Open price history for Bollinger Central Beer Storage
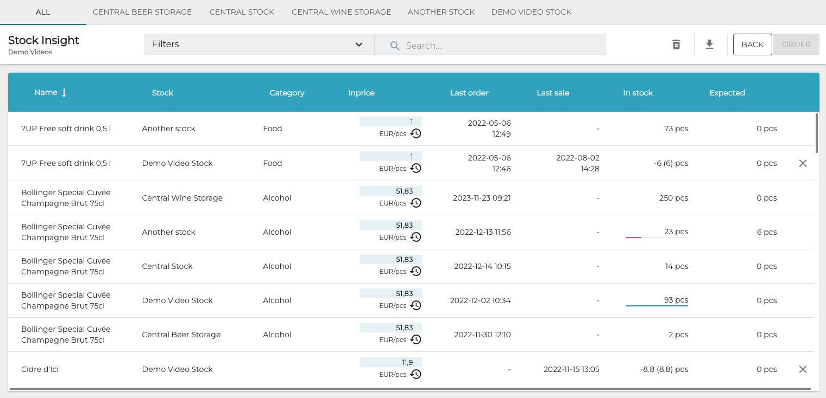This screenshot has height=398, width=826. tap(415, 339)
